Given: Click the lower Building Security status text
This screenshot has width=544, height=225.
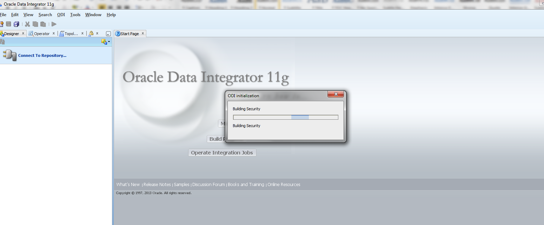Looking at the screenshot, I should (x=246, y=126).
